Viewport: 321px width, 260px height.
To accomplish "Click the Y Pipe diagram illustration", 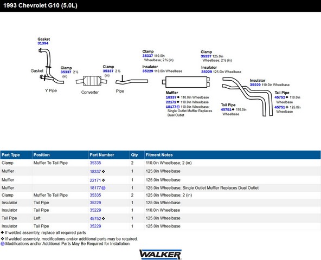I will pyautogui.click(x=51, y=66).
